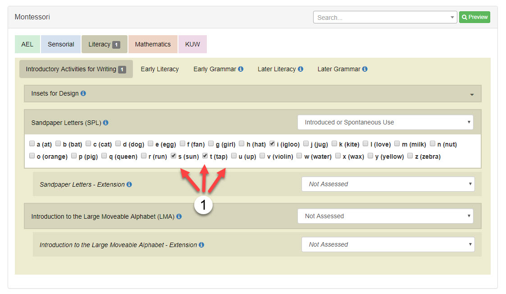Select the z (zebra) checkbox
Viewport: 506px width, 294px height.
tap(410, 156)
